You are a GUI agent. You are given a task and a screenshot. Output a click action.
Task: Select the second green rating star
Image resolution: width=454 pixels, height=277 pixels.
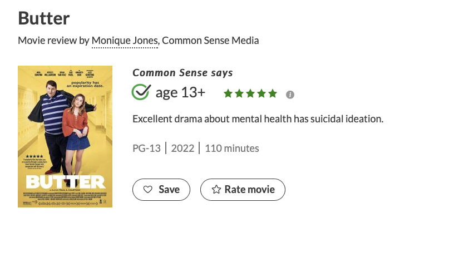239,93
